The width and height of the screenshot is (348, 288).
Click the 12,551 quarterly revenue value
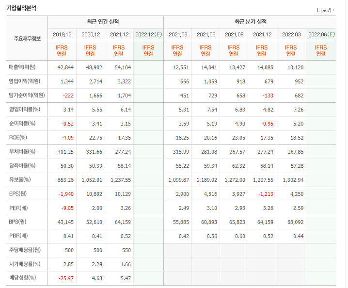pyautogui.click(x=181, y=67)
